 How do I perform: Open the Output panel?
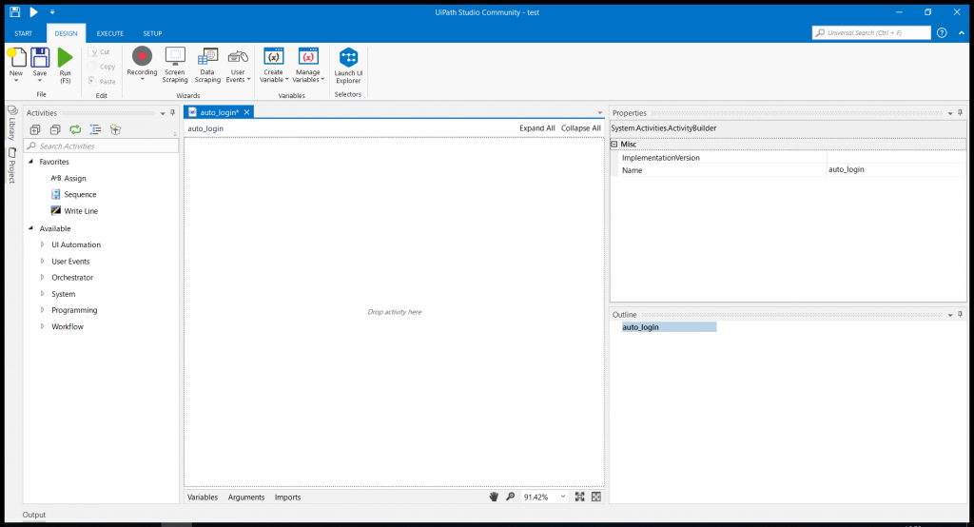pos(34,515)
